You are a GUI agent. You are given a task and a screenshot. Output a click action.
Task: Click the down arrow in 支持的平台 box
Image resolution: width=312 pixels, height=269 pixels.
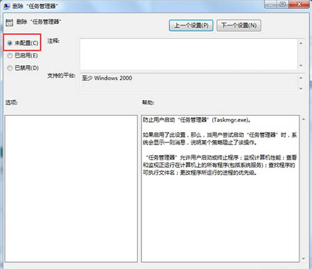(301, 89)
